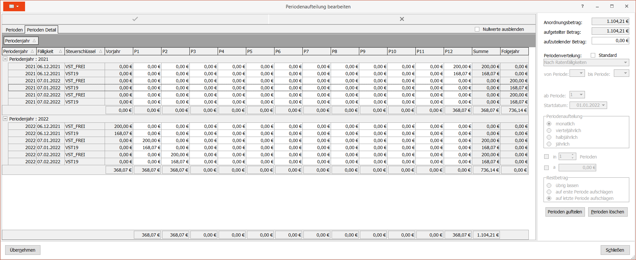Viewport: 636px width, 260px height.
Task: Click the Summe column header
Action: click(x=486, y=51)
